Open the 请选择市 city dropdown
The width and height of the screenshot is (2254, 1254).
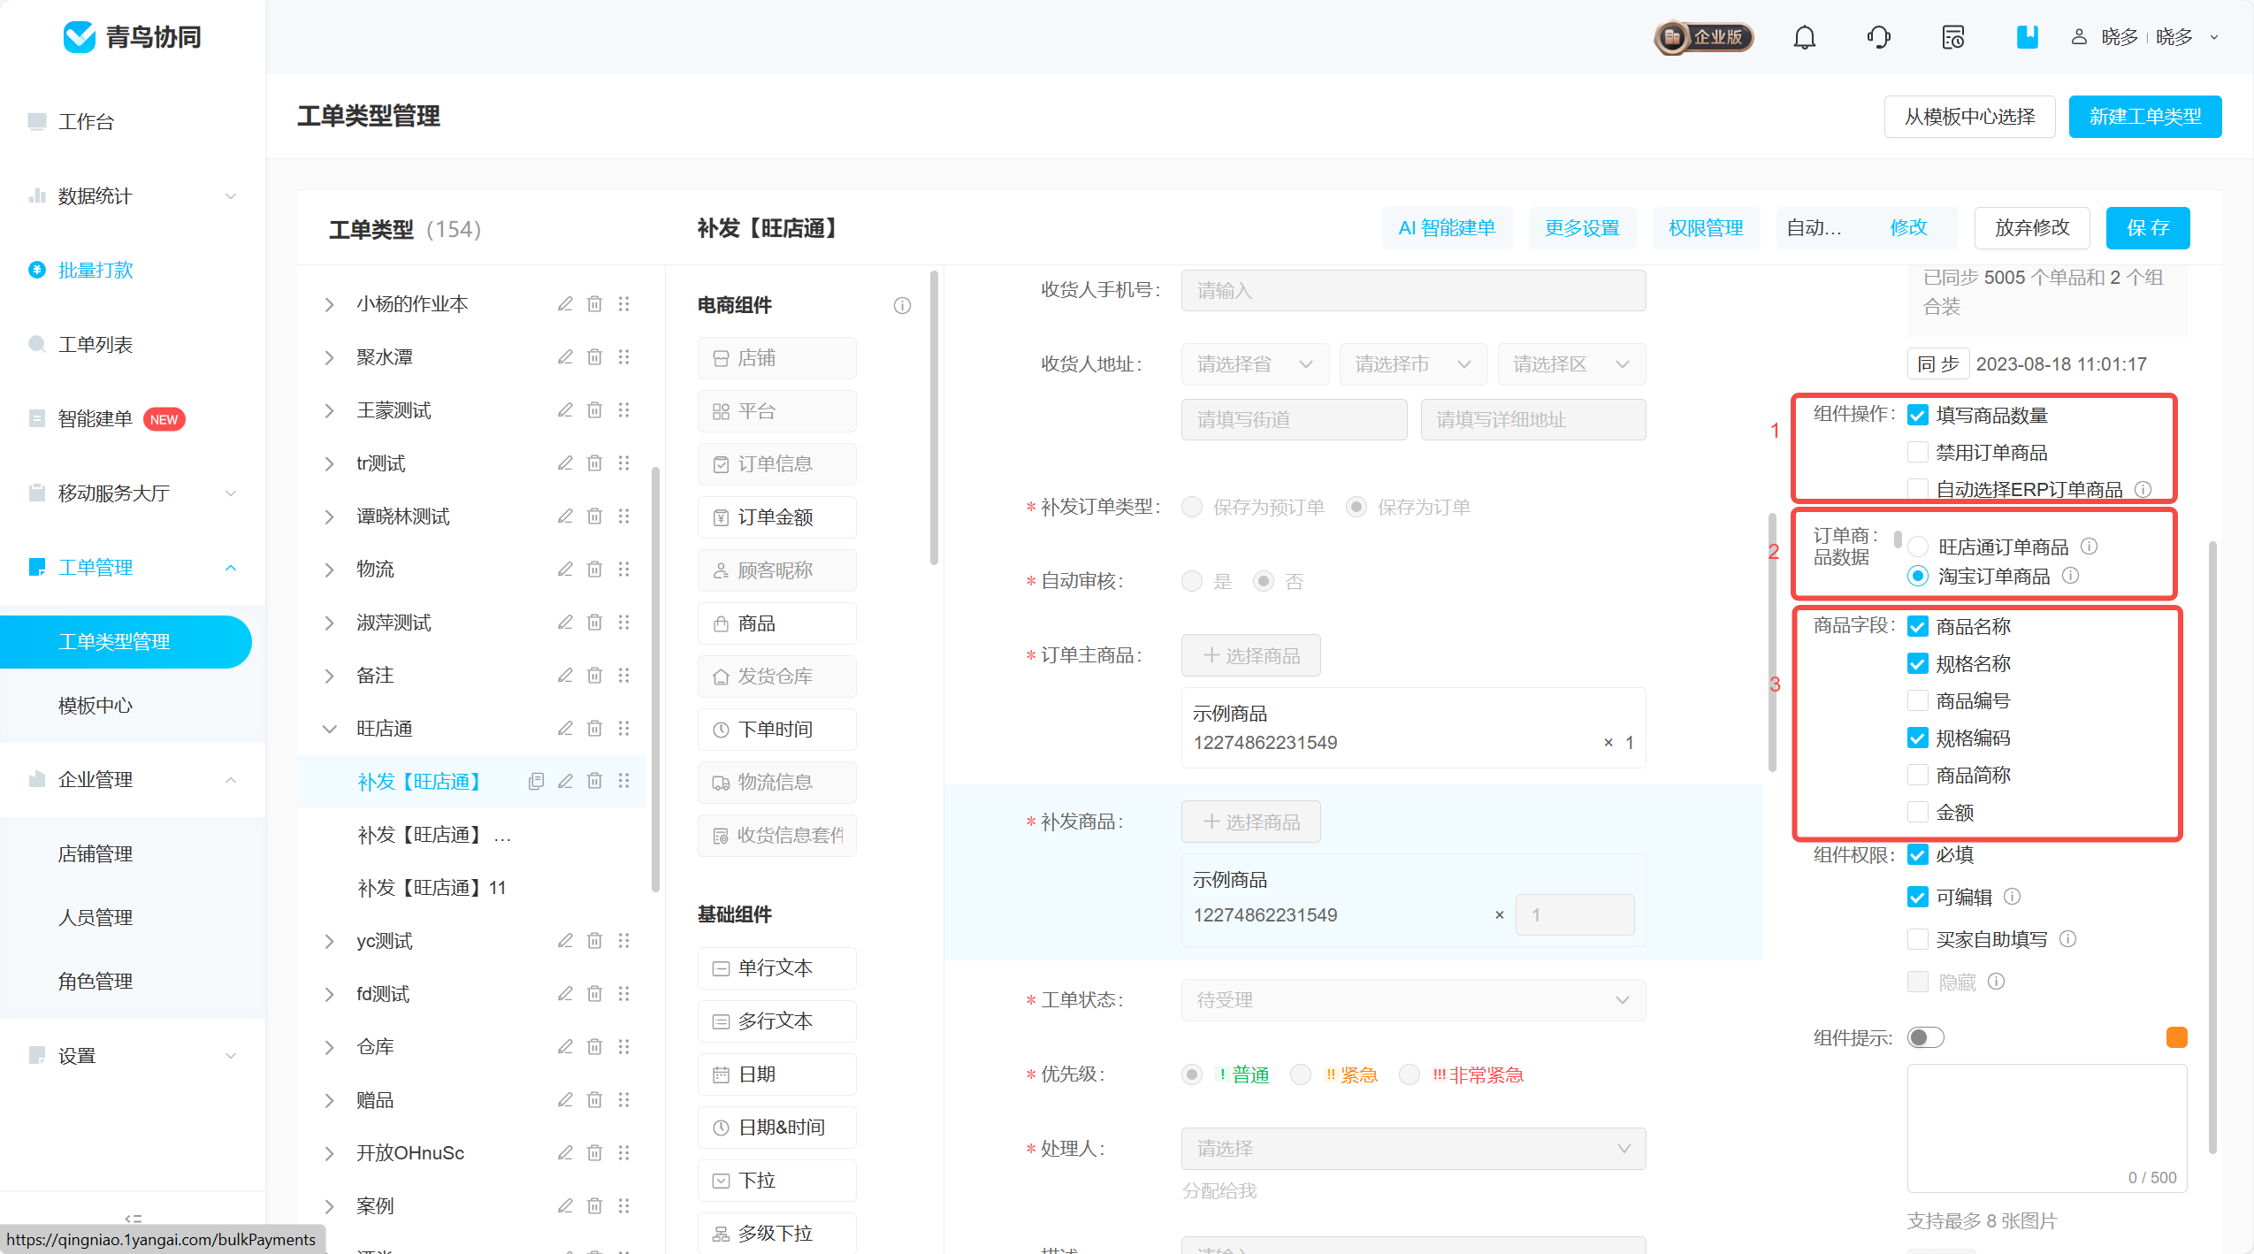coord(1413,364)
